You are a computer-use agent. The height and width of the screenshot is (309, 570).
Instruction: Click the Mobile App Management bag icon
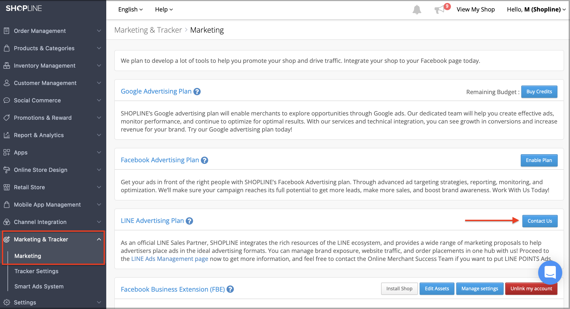7,204
